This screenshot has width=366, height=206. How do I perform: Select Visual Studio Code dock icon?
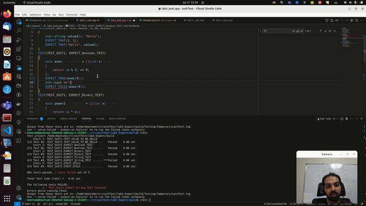pos(7,130)
